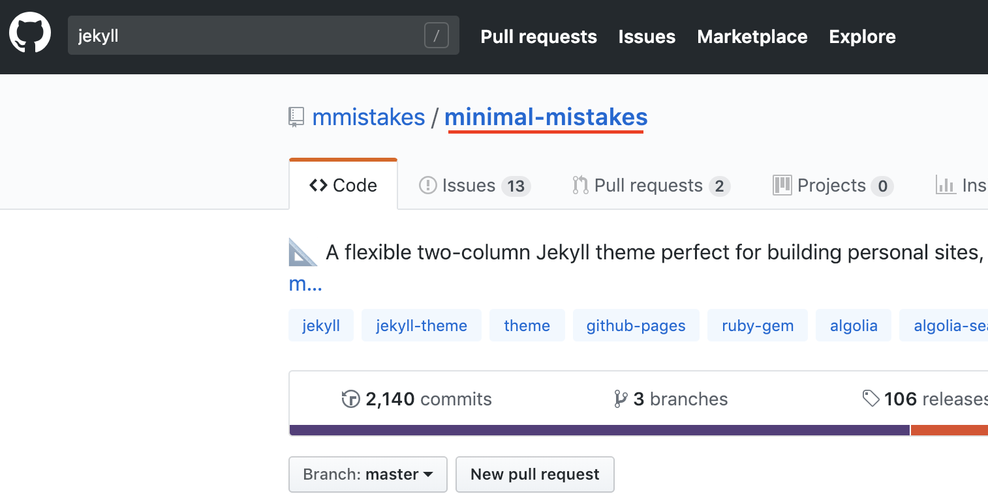
Task: Open Pull requests in top navigation
Action: coord(538,36)
